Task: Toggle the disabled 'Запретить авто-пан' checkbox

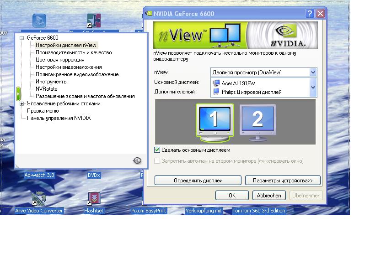Action: coord(157,161)
